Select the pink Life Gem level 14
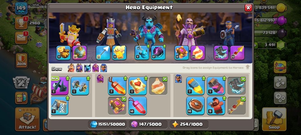Image resolution: width=301 pixels, height=135 pixels. click(137, 106)
